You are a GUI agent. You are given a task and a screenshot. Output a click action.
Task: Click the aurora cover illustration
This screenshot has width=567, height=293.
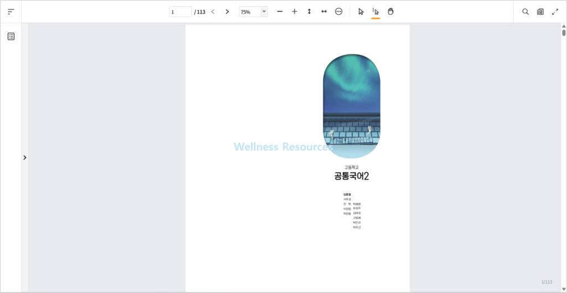tap(352, 106)
